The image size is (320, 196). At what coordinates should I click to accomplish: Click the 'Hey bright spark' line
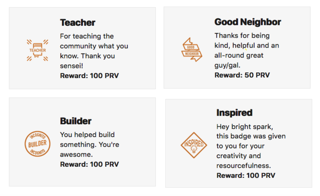(245, 126)
